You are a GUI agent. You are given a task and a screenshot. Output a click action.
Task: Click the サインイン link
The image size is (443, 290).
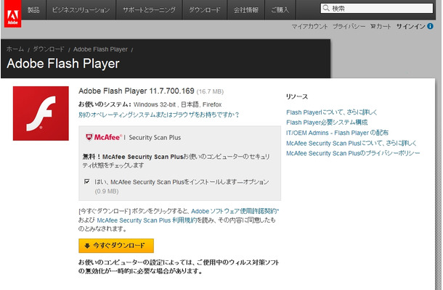point(411,26)
